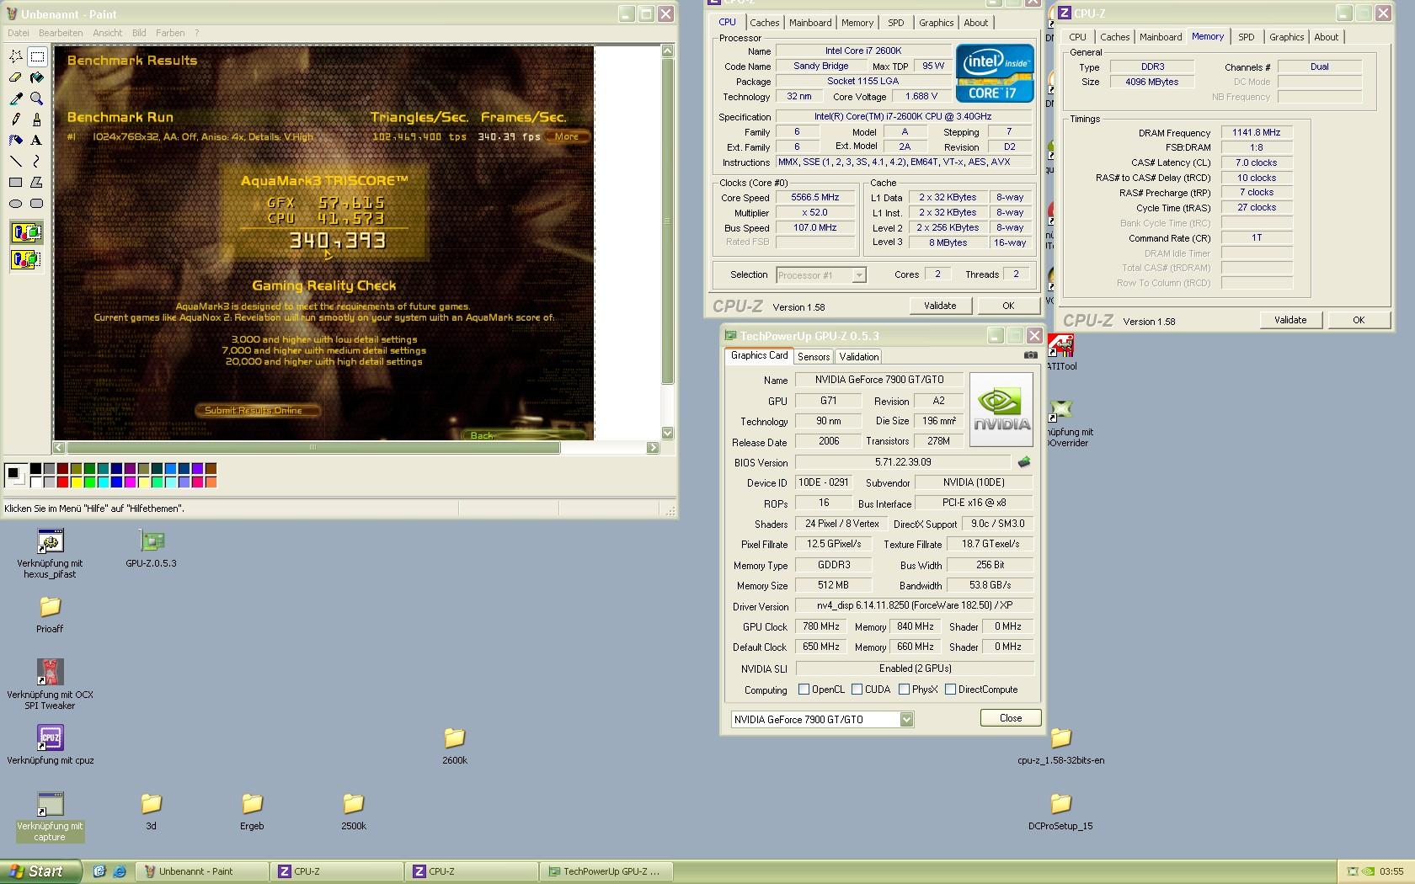Open the Datei menu in Paint

[18, 33]
